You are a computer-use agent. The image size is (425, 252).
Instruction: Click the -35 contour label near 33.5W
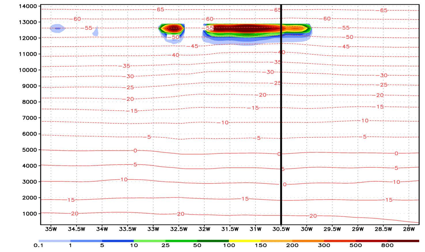[126, 66]
